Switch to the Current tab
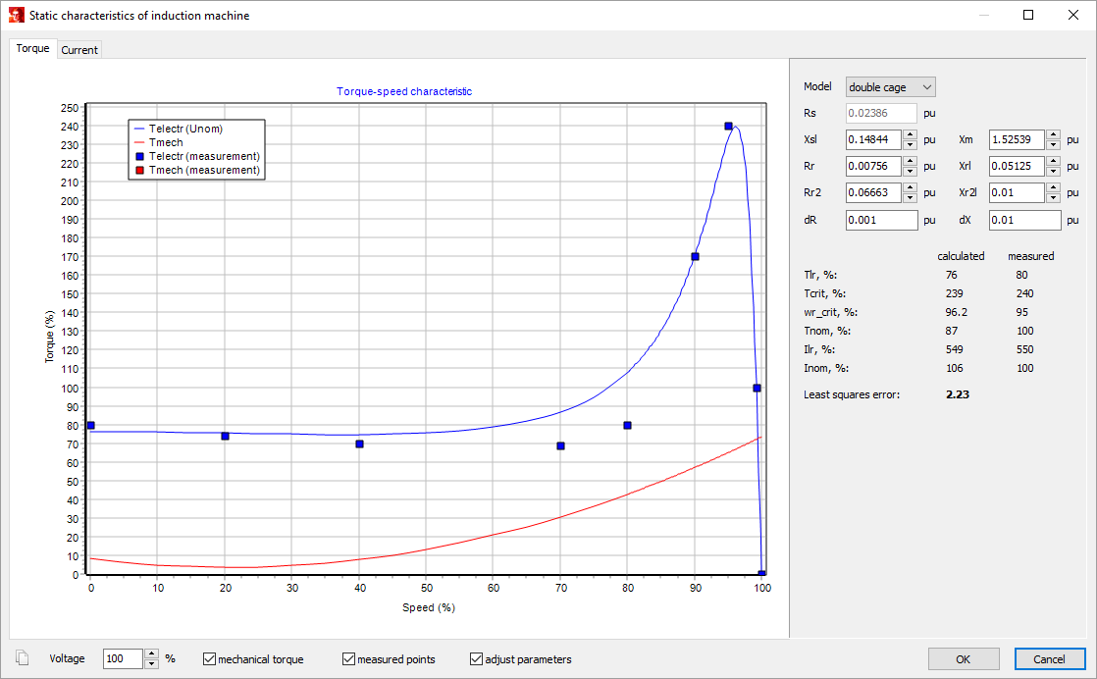The height and width of the screenshot is (679, 1097). (79, 50)
